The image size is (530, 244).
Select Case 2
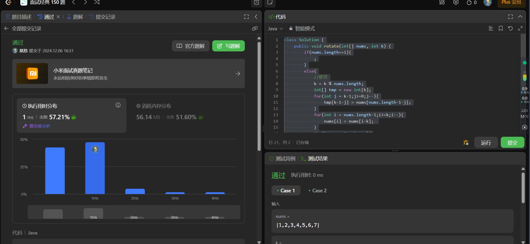pos(318,190)
